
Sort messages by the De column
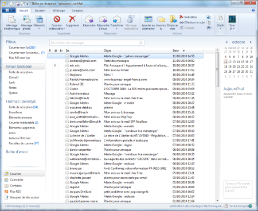(84, 50)
